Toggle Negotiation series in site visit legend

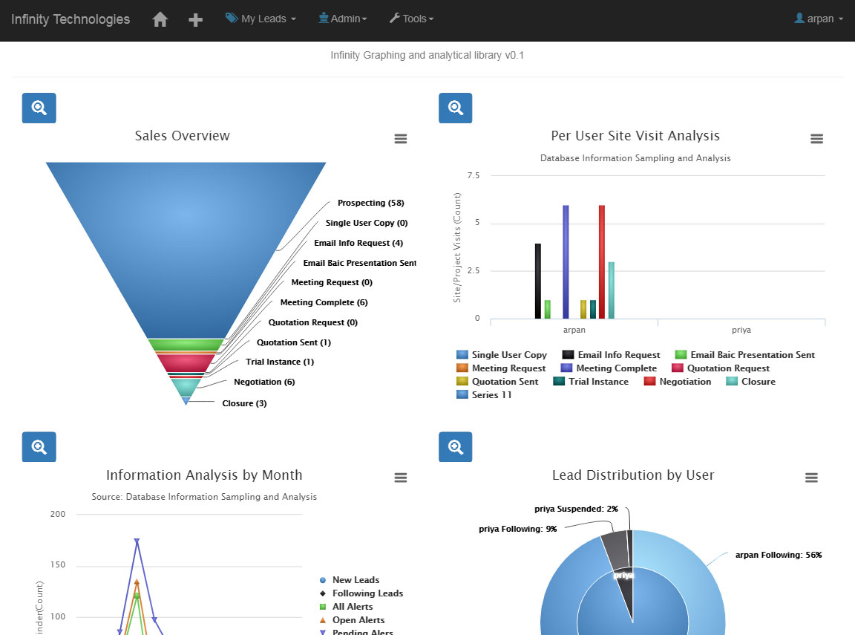coord(678,381)
